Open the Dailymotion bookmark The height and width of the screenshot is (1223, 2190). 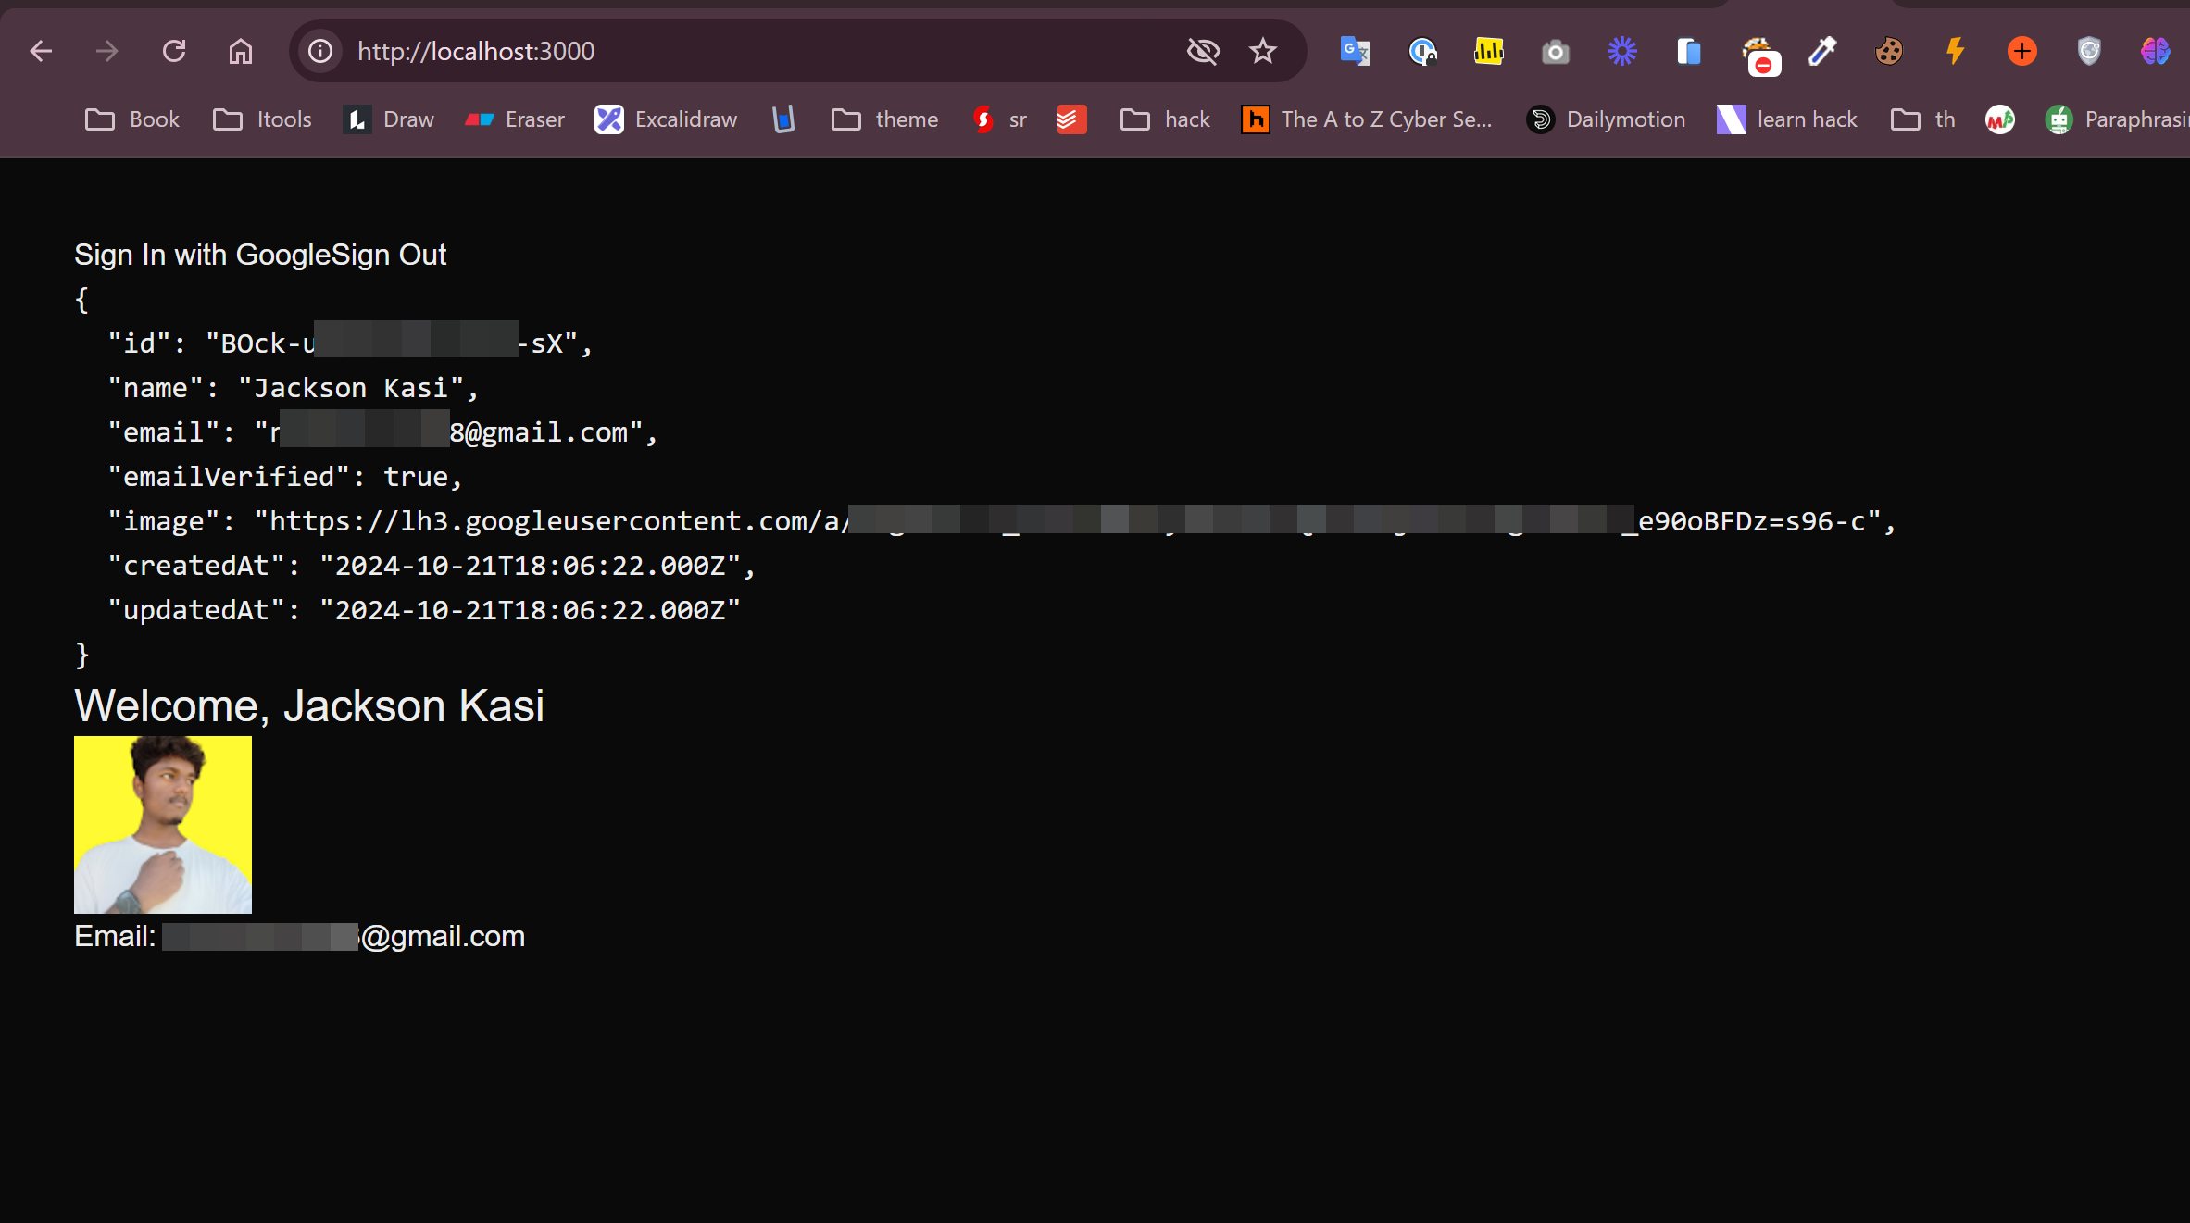coord(1606,119)
